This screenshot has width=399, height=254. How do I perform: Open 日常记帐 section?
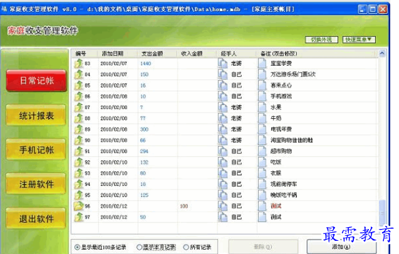(36, 81)
